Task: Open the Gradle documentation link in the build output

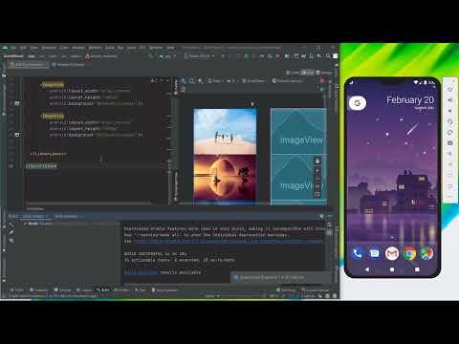Action: click(228, 241)
